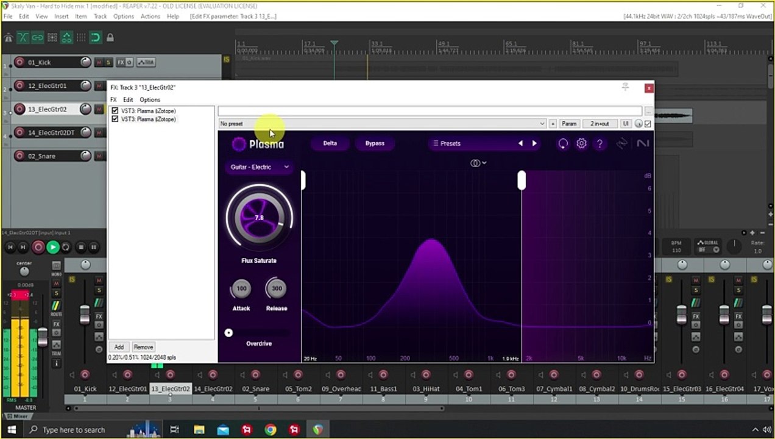Click the 2 in+out pin connector button
Viewport: 775px width, 439px height.
tap(600, 124)
